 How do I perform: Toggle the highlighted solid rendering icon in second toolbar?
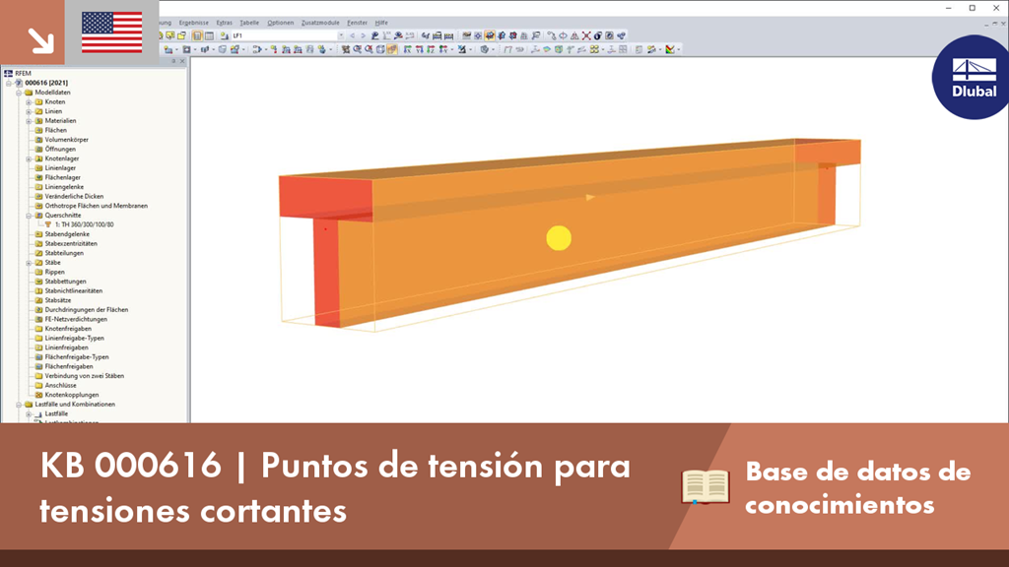(x=392, y=49)
